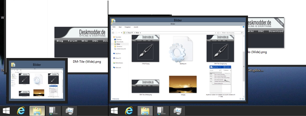306x116 pixels.
Task: Refresh the Bilder folder view
Action: [218, 33]
